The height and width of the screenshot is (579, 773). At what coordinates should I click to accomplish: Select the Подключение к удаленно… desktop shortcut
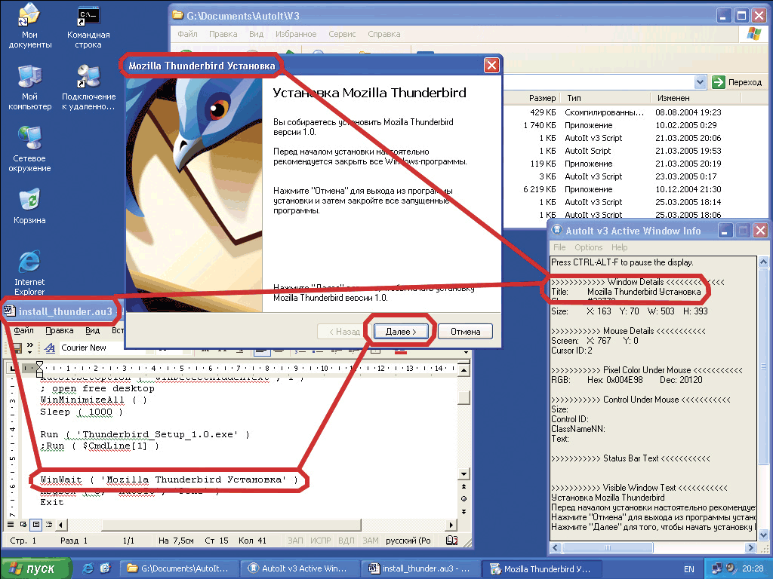coord(88,88)
